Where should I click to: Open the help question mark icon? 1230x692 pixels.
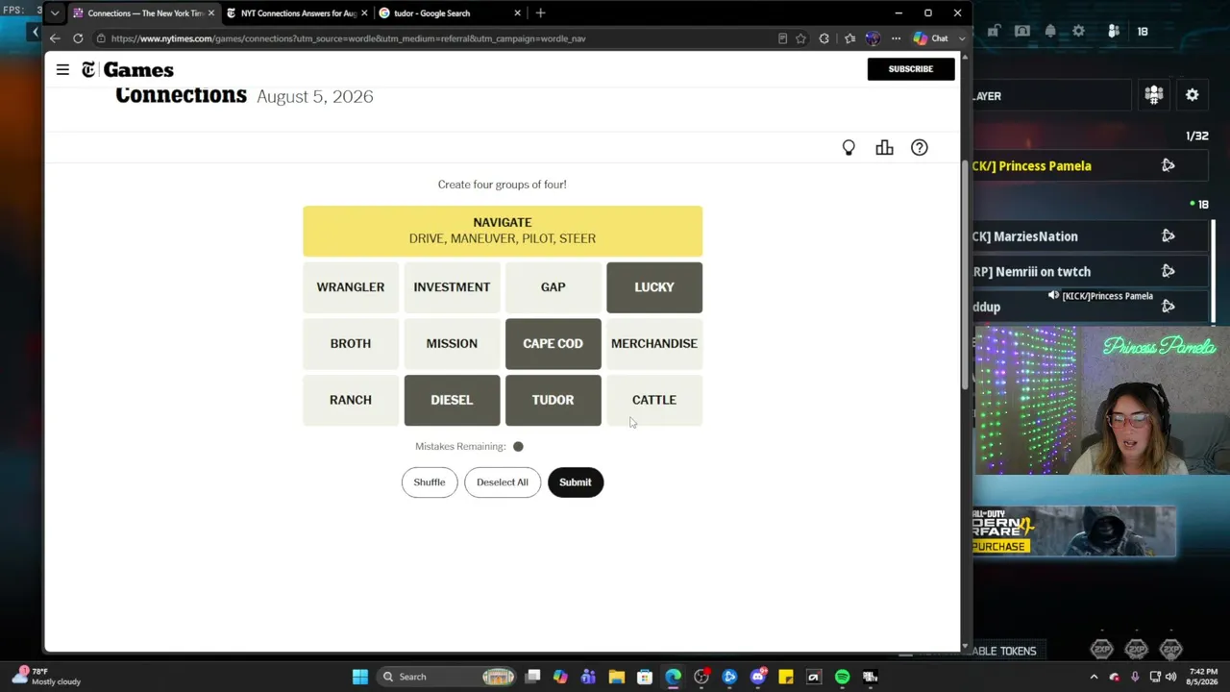[x=920, y=148]
